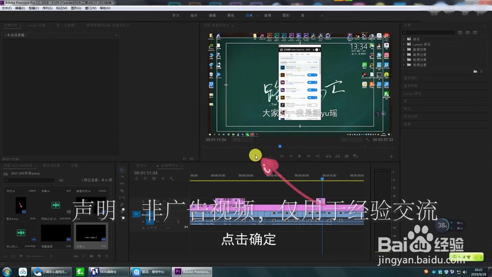Click the Extract button in program monitor

pyautogui.click(x=338, y=156)
